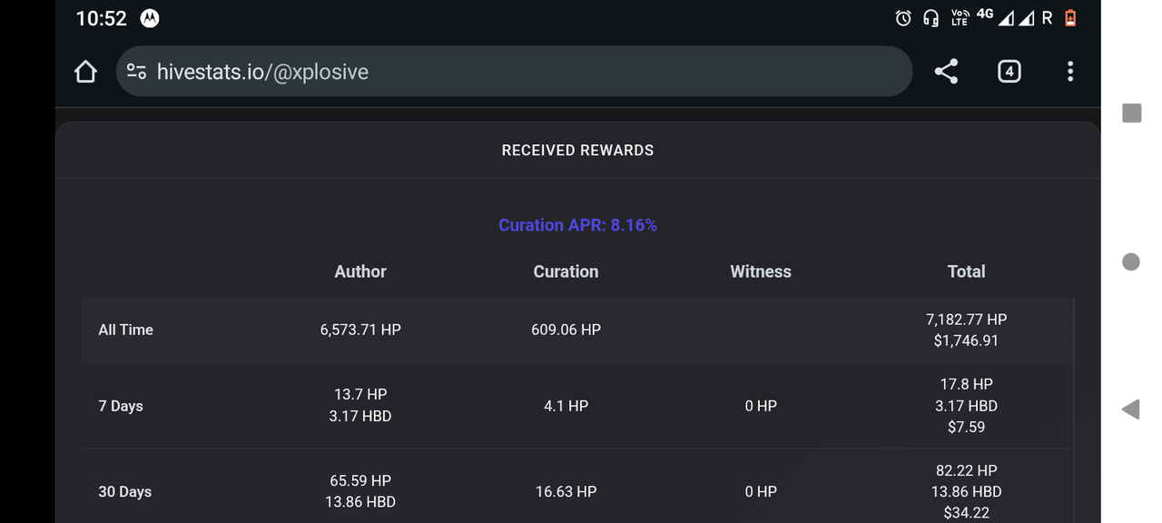Tap the 16.63 HP curation value

click(x=566, y=491)
